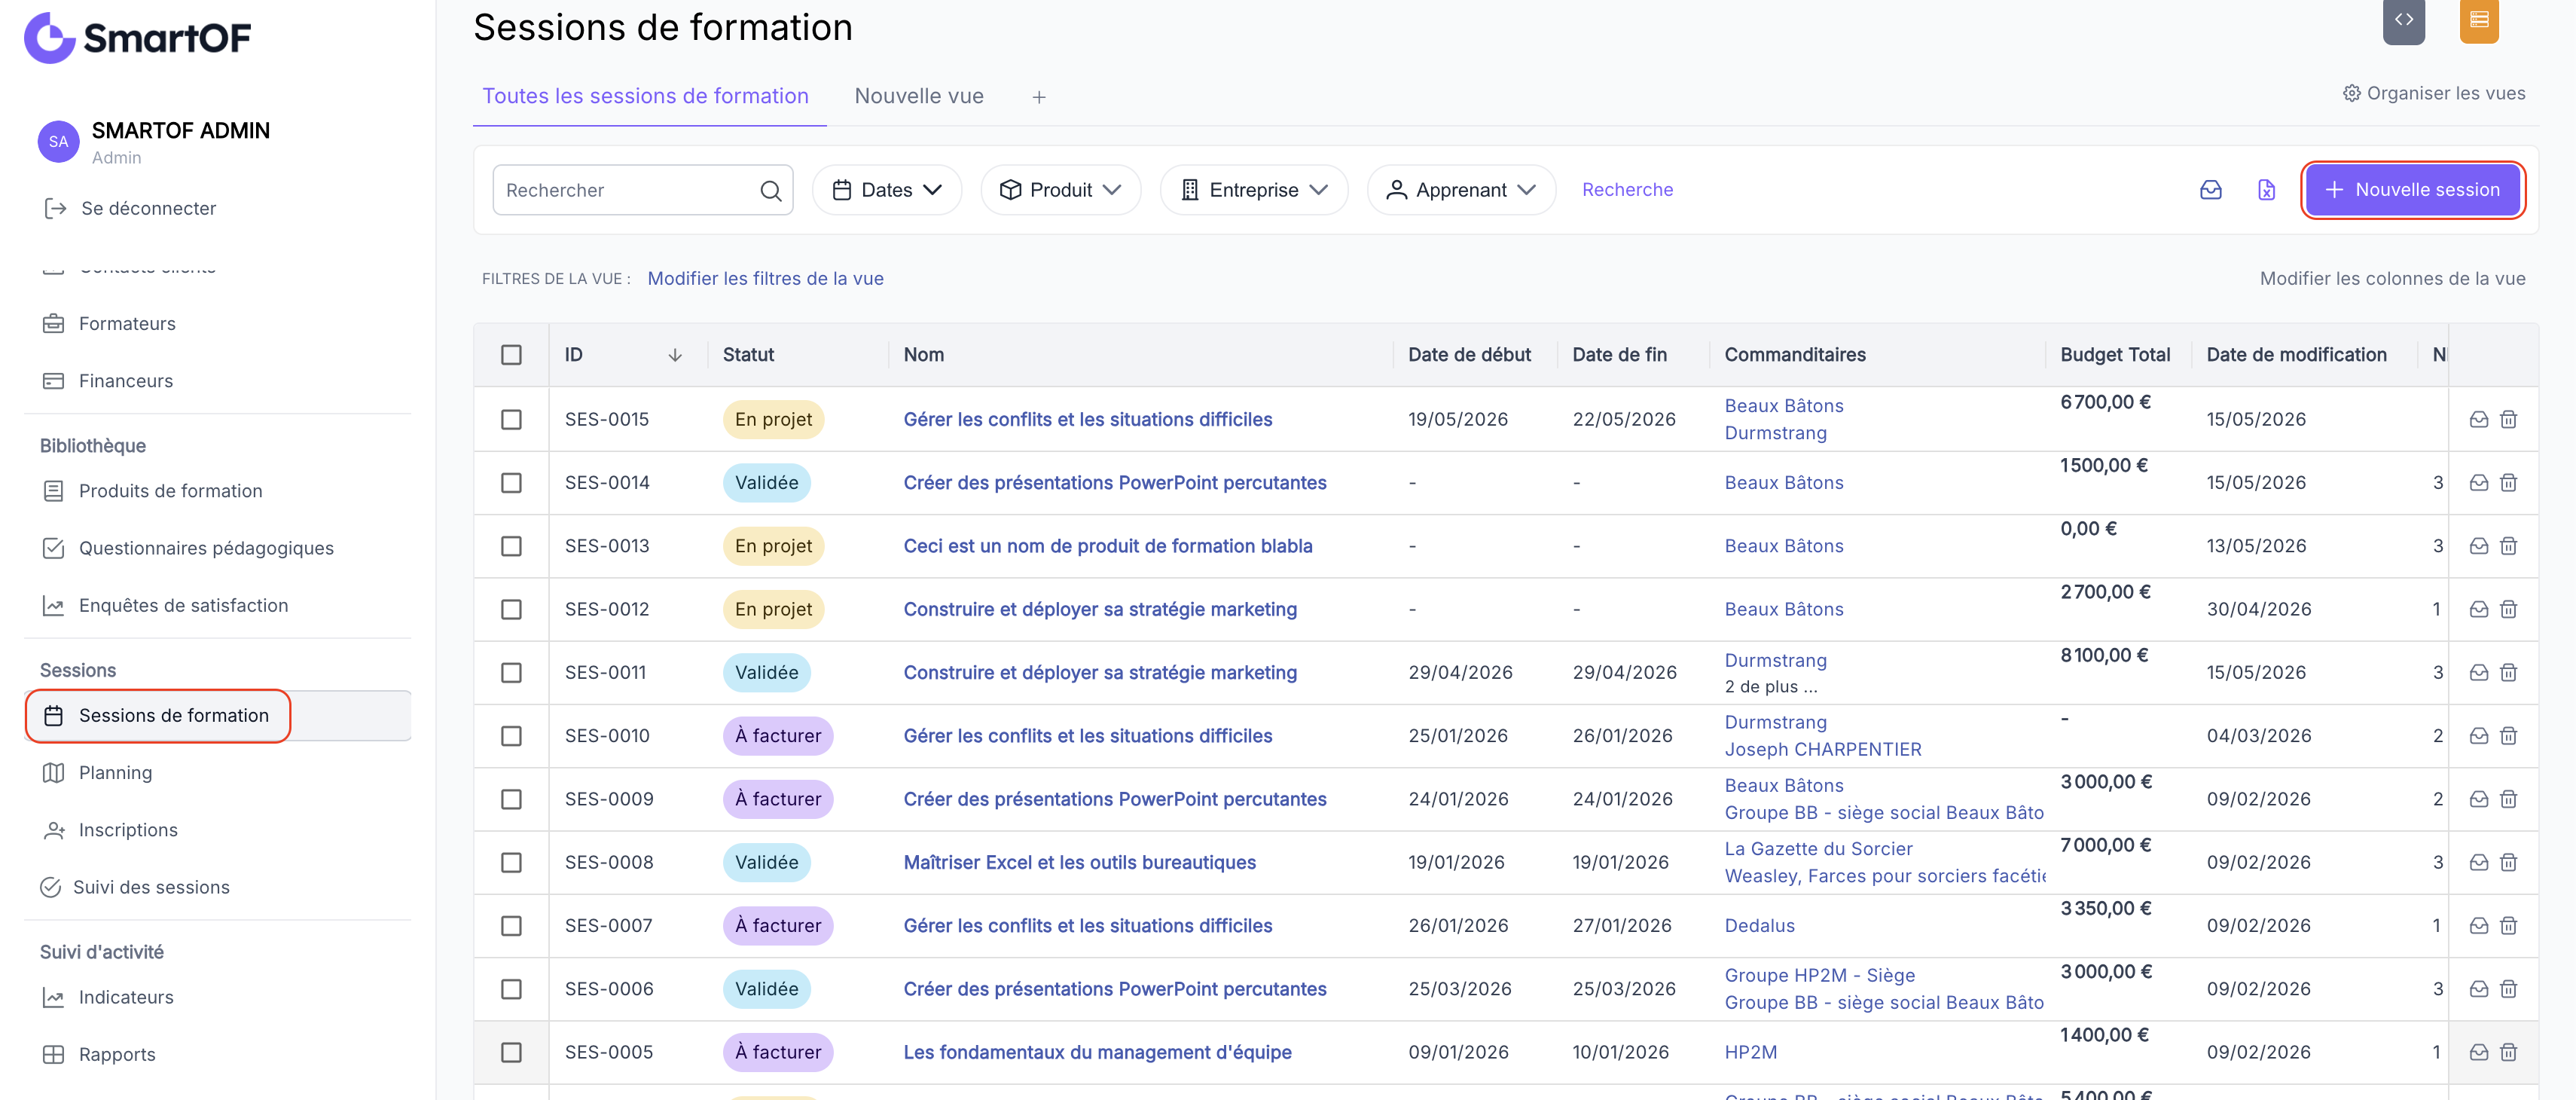Click the search magnifier icon
Viewport: 2576px width, 1100px height.
770,190
